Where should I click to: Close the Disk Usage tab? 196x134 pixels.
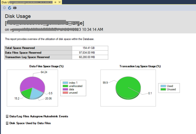(x=60, y=2)
